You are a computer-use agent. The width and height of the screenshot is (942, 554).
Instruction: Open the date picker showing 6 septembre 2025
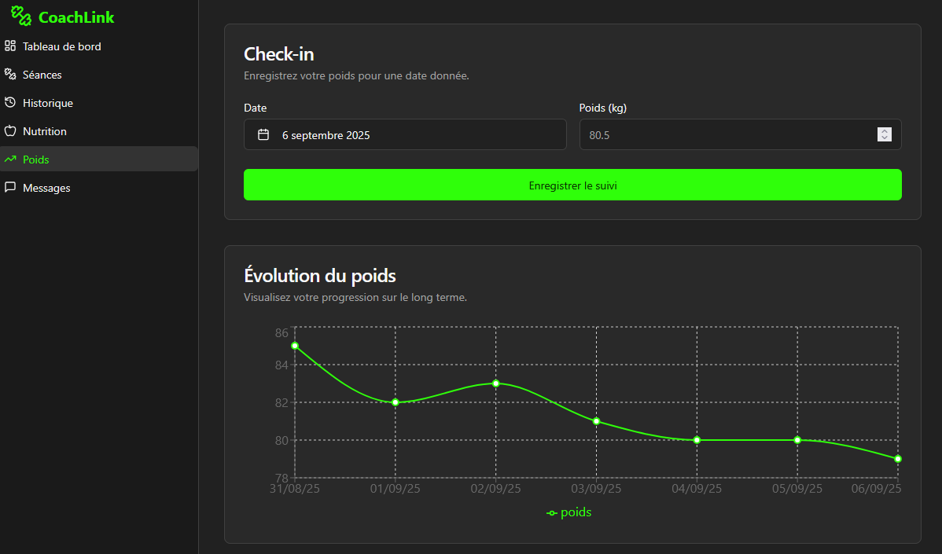[x=405, y=134]
